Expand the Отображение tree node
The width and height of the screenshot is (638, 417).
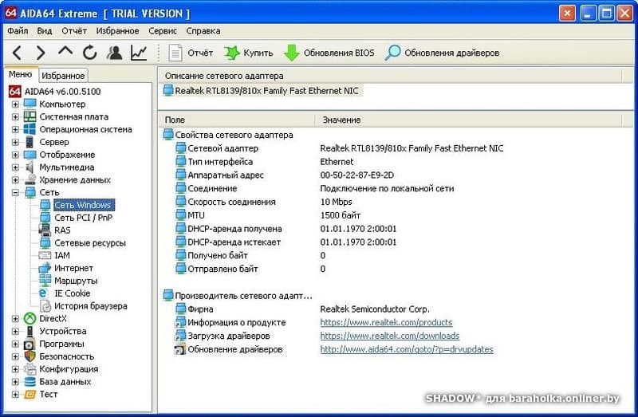tap(15, 155)
